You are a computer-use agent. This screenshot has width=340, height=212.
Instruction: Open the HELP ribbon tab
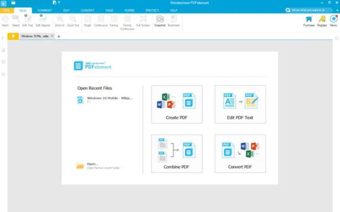tap(174, 10)
